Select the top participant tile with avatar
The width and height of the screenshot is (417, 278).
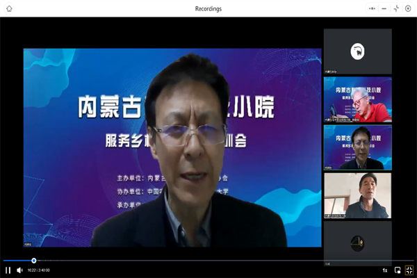[357, 51]
